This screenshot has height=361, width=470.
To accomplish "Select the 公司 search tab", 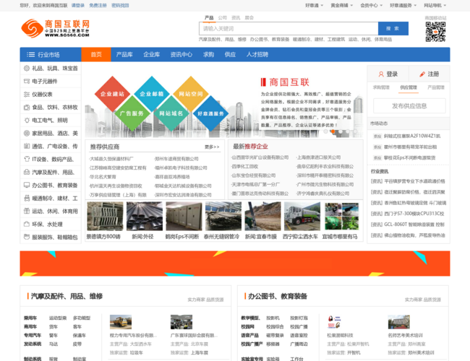I will click(x=223, y=17).
